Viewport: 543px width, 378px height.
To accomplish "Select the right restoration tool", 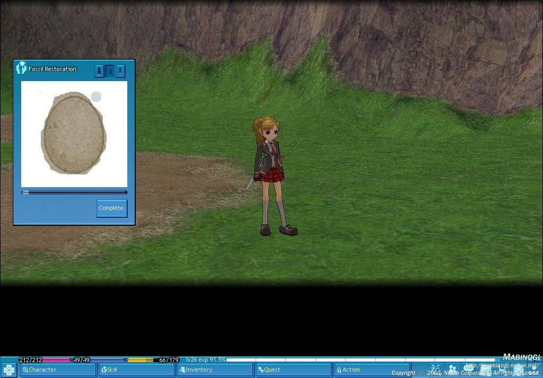I will 120,71.
